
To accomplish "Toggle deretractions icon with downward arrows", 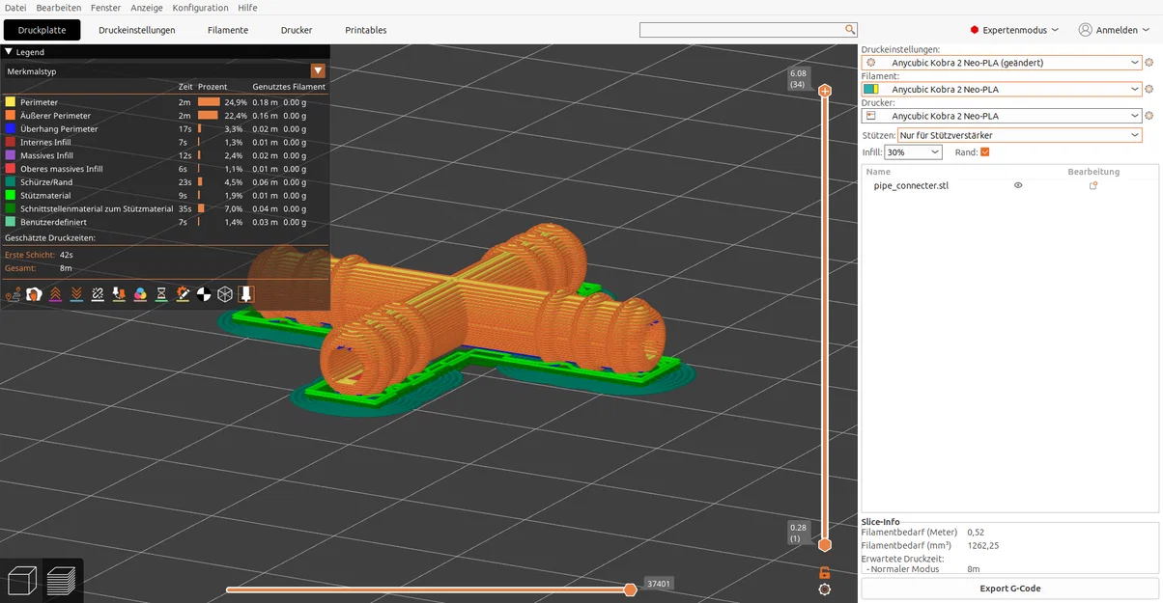I will pos(76,294).
